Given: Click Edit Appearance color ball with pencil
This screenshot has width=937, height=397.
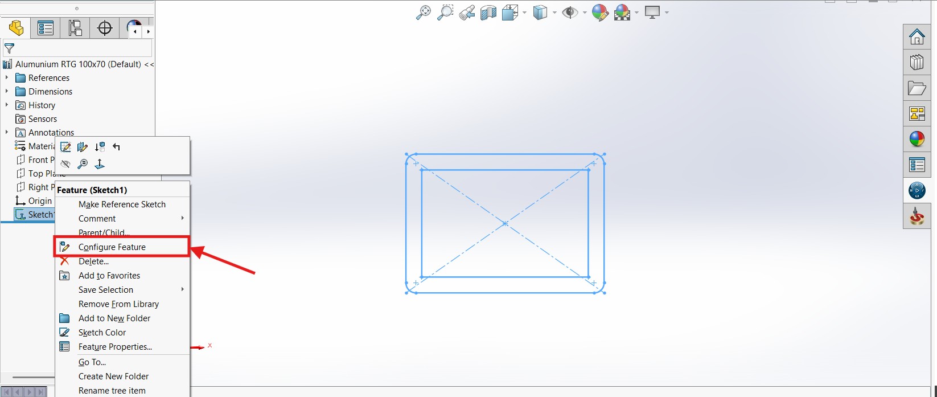Looking at the screenshot, I should click(x=599, y=13).
